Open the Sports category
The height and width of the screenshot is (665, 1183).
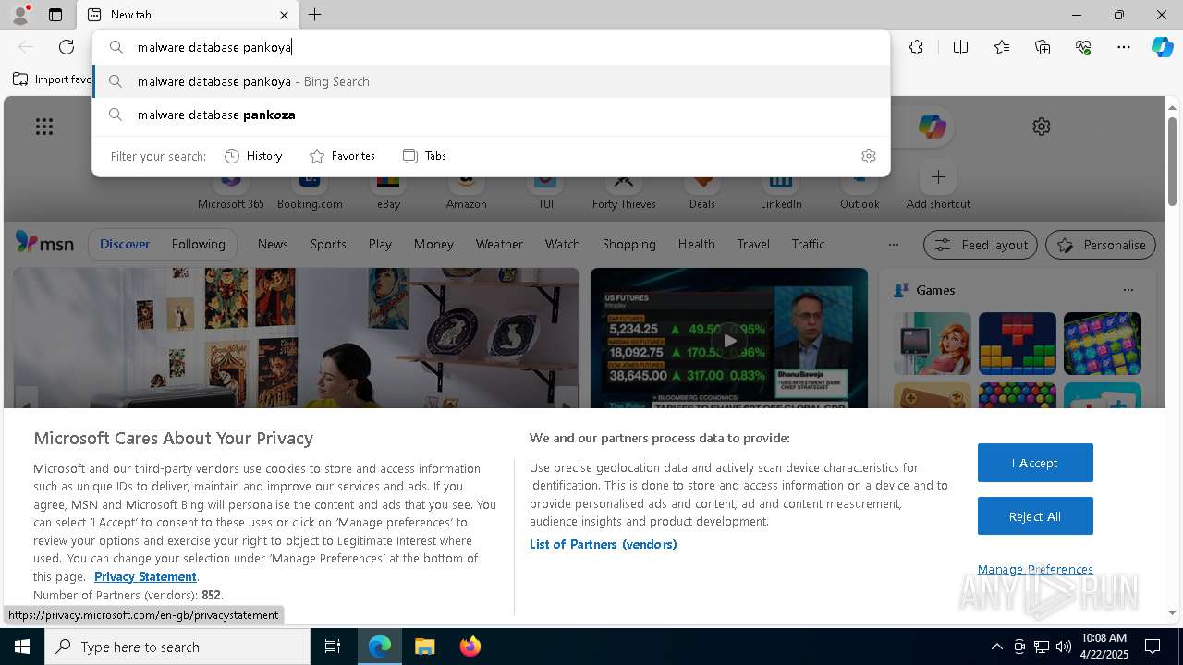click(x=328, y=244)
